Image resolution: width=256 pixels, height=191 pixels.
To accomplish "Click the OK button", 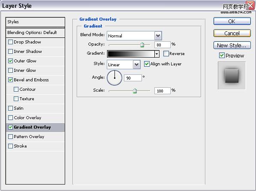I will (232, 22).
